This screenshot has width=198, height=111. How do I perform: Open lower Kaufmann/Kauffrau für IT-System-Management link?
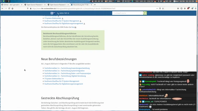point(62,81)
